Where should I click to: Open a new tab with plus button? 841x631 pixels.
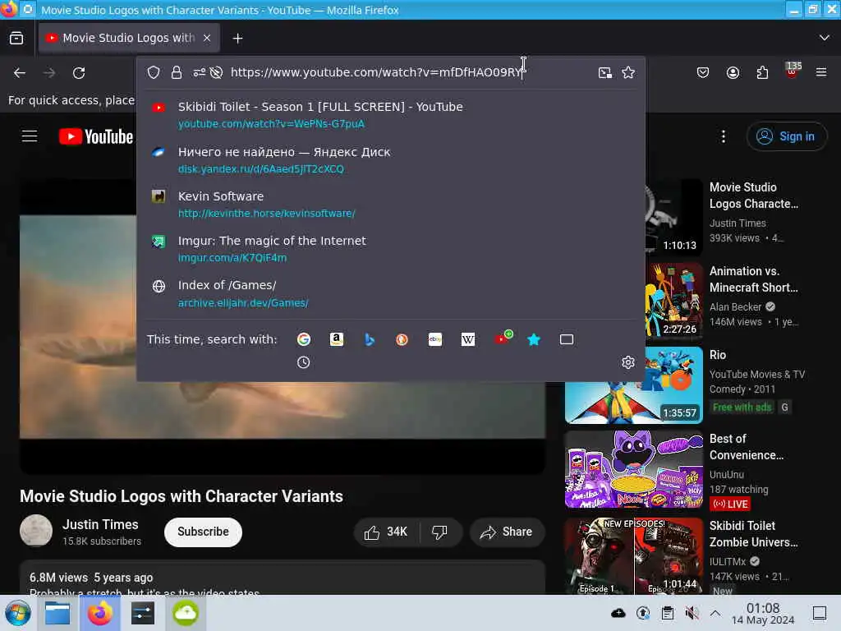click(x=237, y=38)
